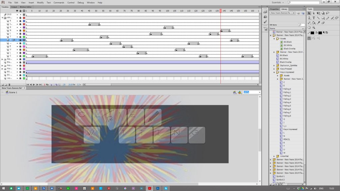Switch to the Properties tab
This screenshot has width=340, height=191.
[274, 9]
